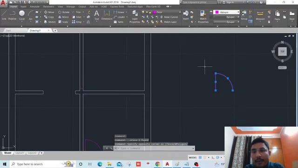Toggle layer on/off lightbulb icon
Viewport: 298px width, 168px height.
[143, 12]
